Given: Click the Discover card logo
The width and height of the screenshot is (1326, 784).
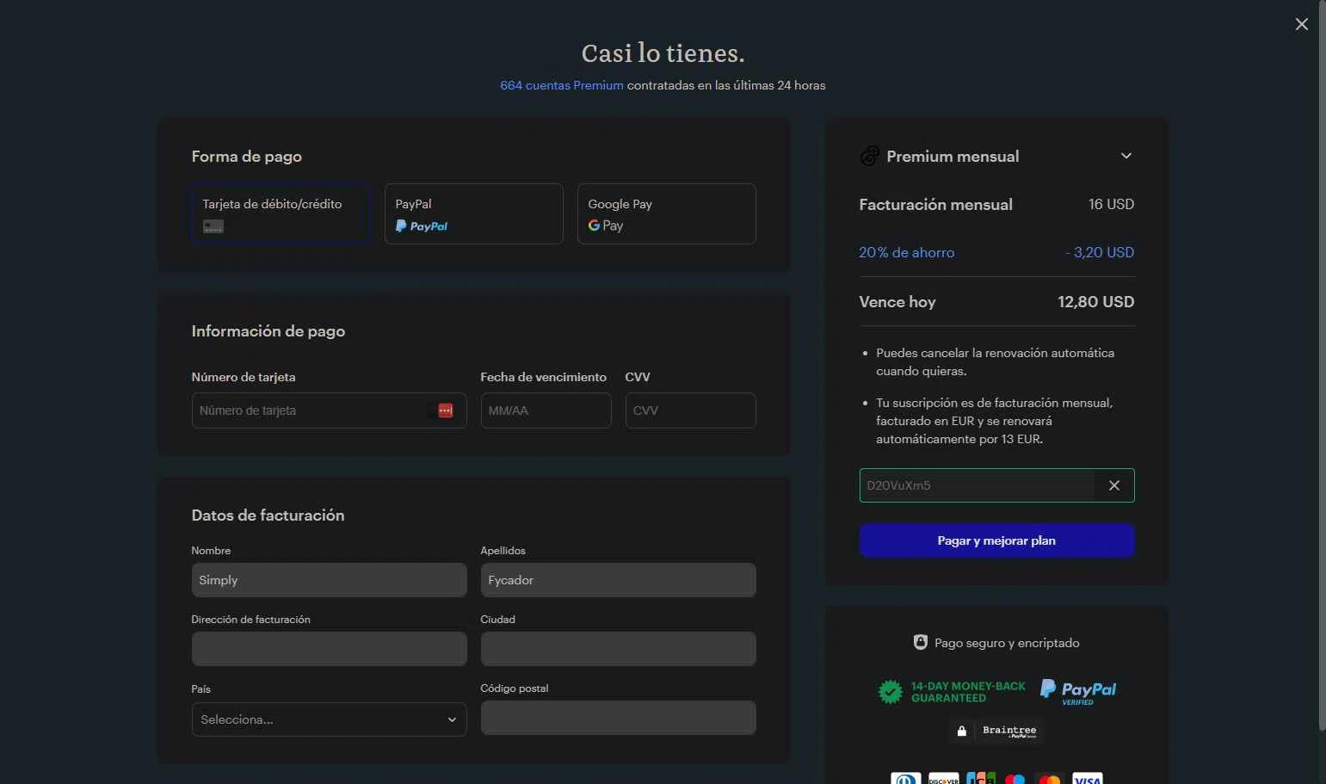Looking at the screenshot, I should point(943,779).
